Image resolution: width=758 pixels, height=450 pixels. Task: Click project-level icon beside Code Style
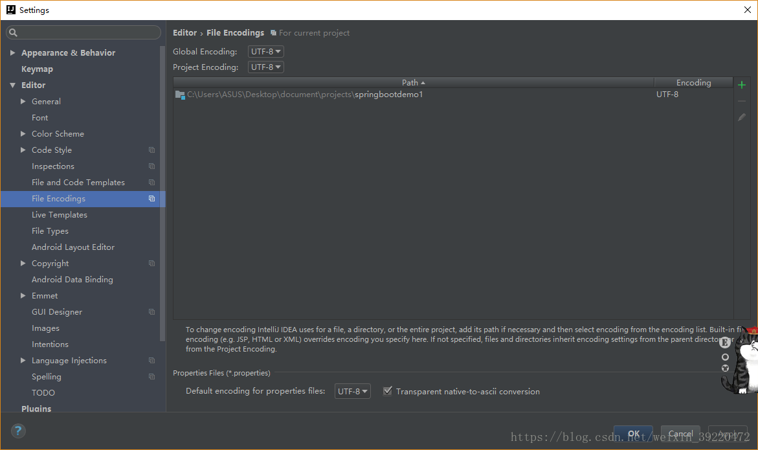pos(151,150)
